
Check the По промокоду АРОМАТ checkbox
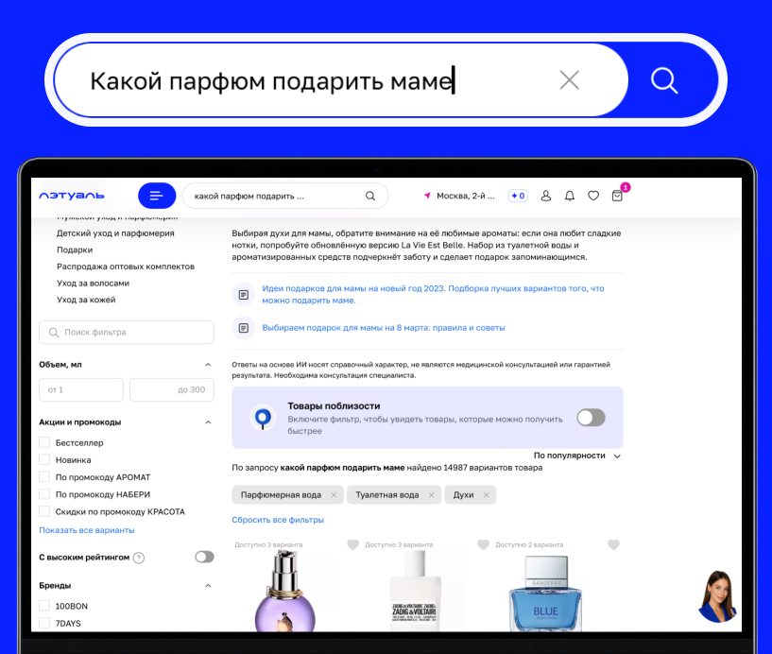tap(44, 476)
